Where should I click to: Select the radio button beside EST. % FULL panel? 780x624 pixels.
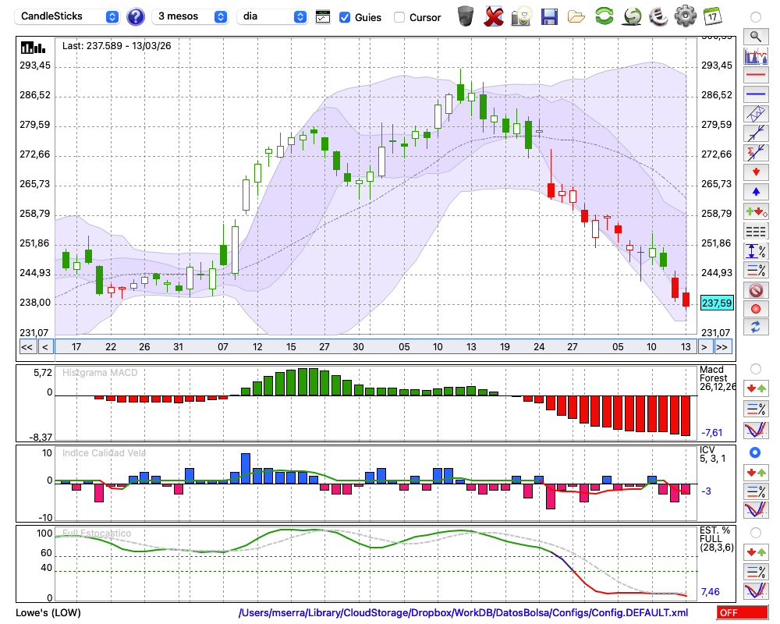(755, 532)
